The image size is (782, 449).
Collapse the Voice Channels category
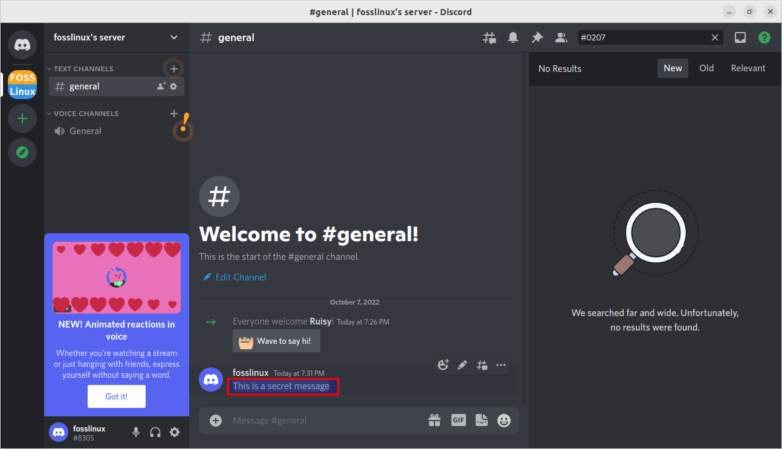(x=83, y=114)
